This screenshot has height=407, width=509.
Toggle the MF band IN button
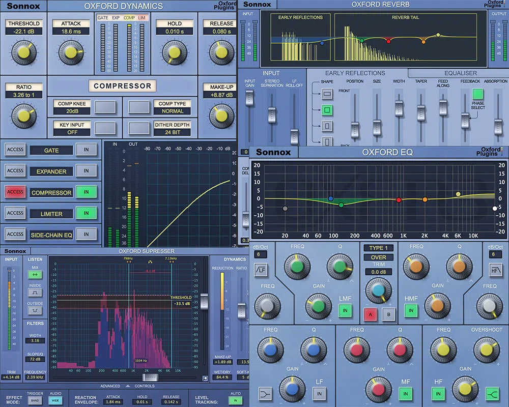coord(406,394)
